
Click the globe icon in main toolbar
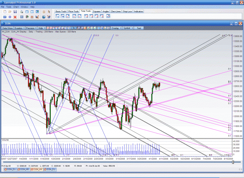[44, 17]
